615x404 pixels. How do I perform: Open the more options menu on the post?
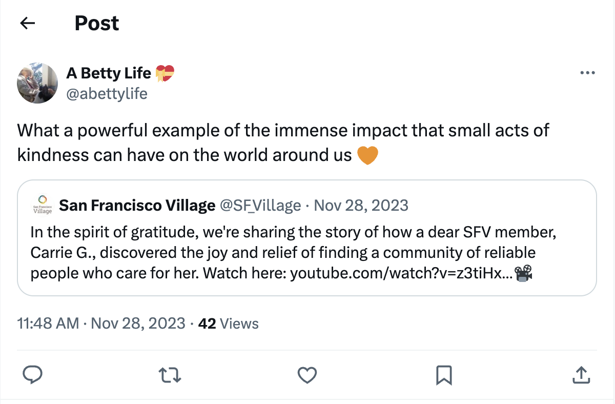coord(587,72)
